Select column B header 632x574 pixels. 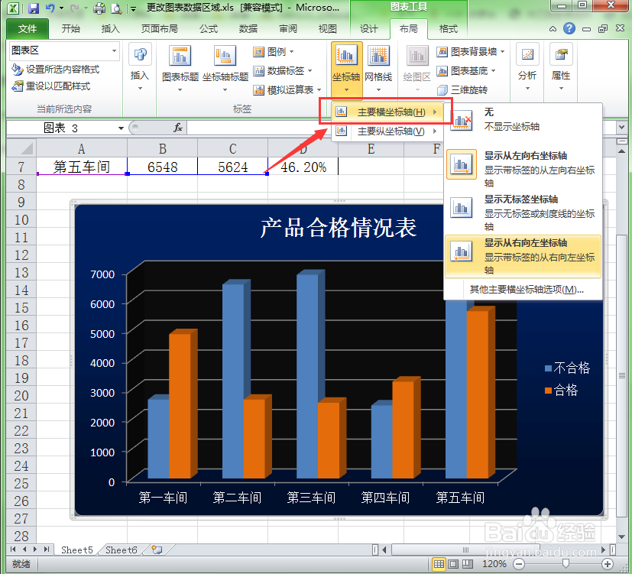click(163, 149)
